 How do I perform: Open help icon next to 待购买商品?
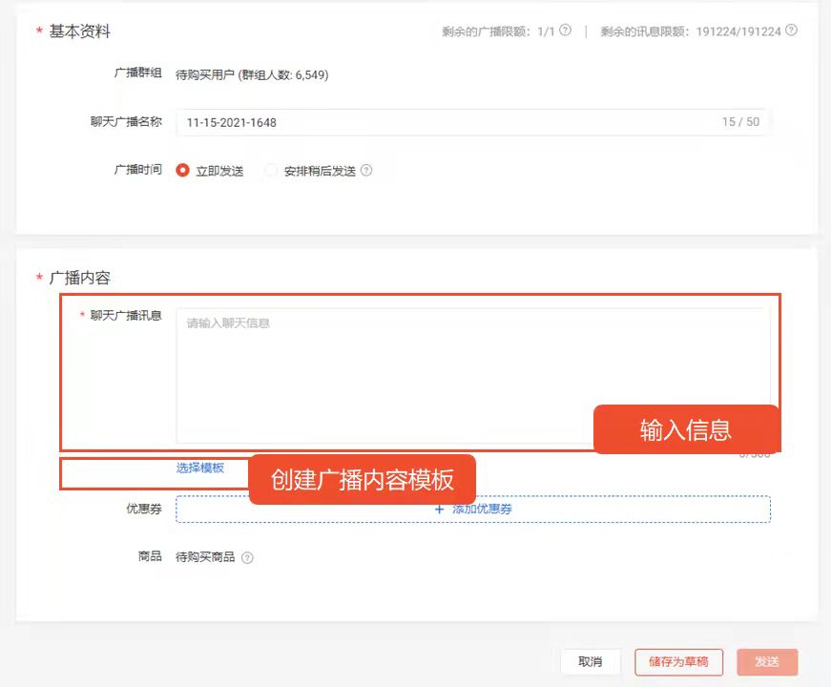coord(247,557)
